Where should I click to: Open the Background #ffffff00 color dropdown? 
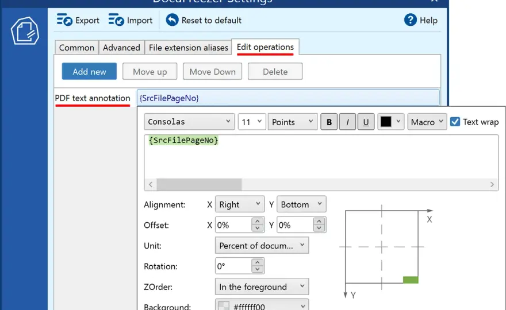[x=262, y=305]
